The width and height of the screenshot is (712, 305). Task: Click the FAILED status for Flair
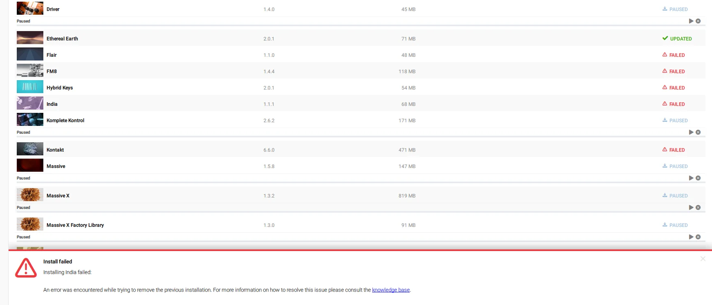coord(674,55)
